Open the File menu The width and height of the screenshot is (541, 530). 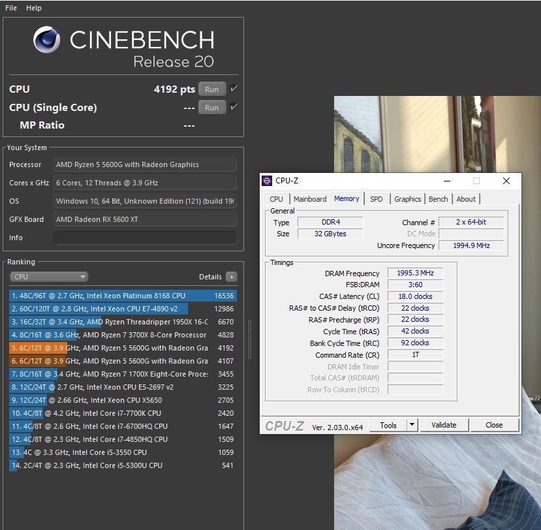pos(11,8)
